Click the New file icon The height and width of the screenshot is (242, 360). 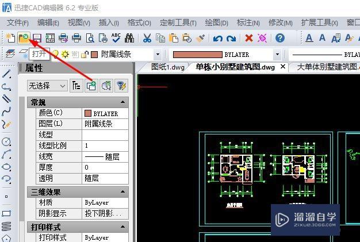click(10, 38)
